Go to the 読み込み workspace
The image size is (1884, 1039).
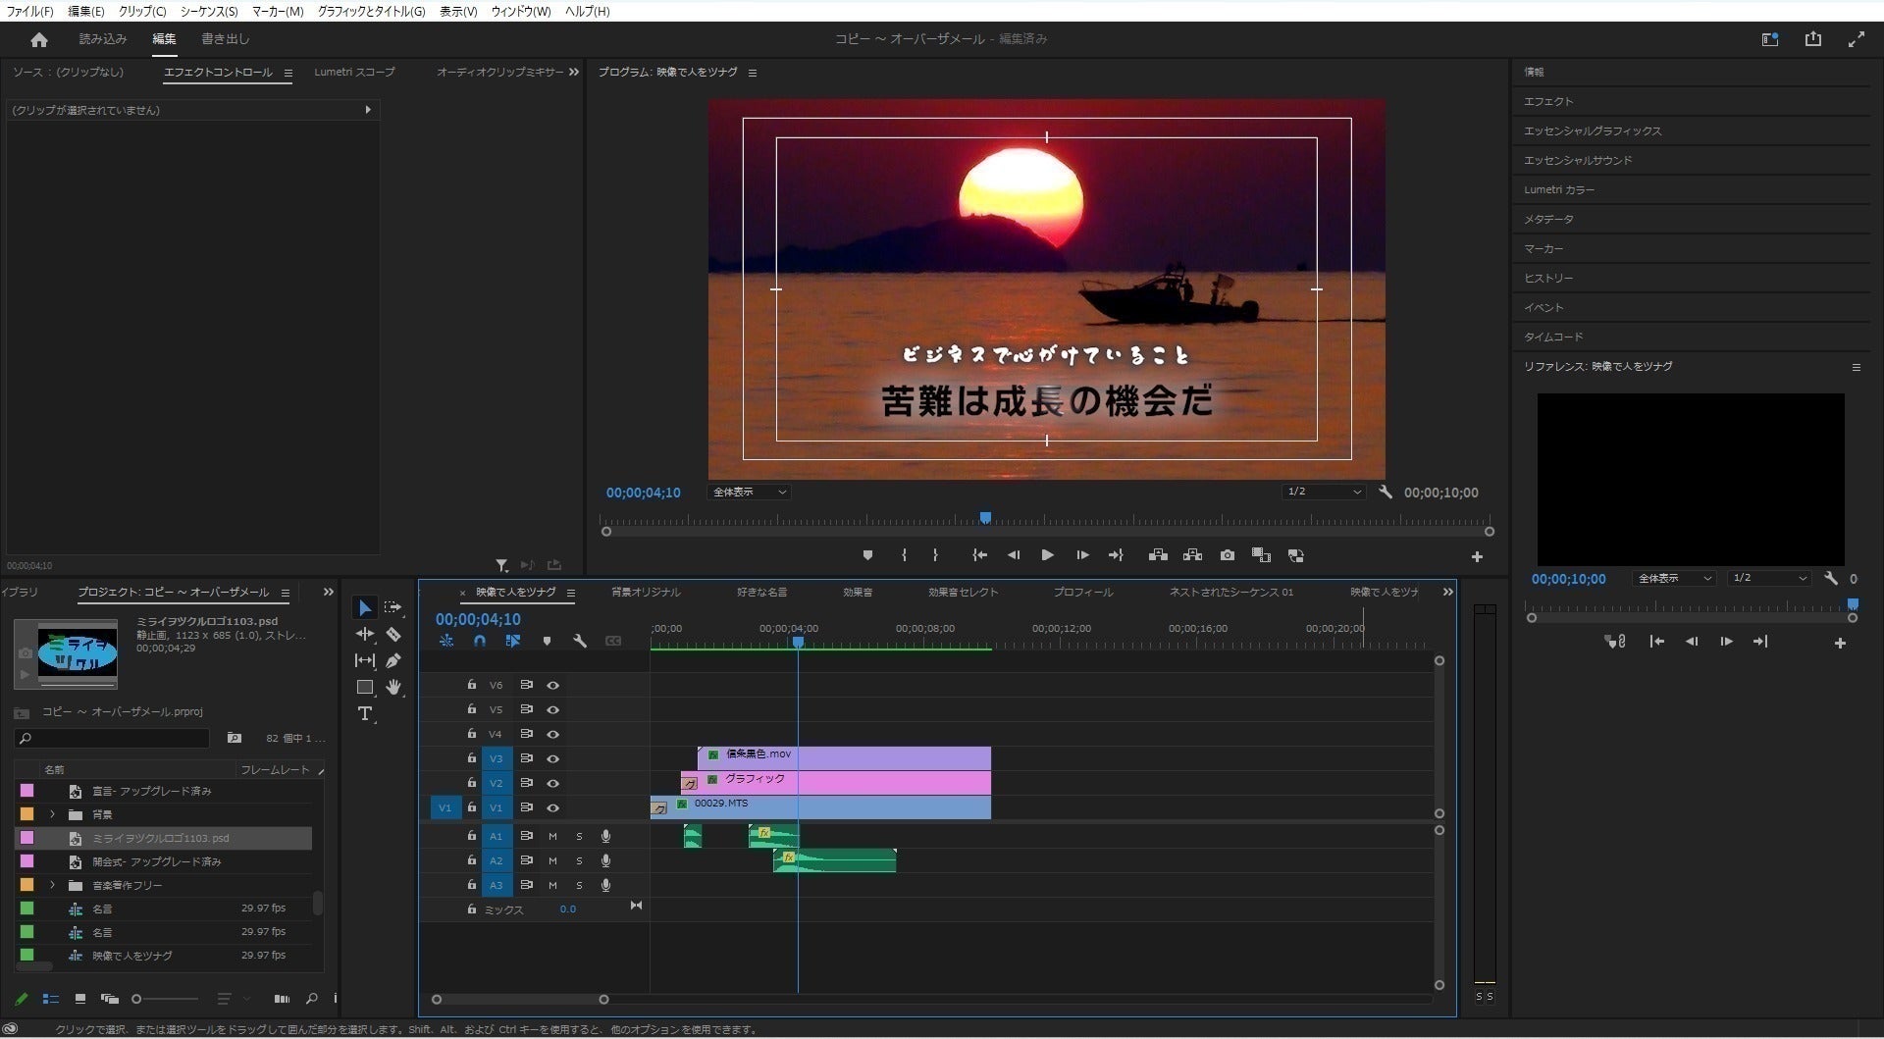(x=103, y=39)
